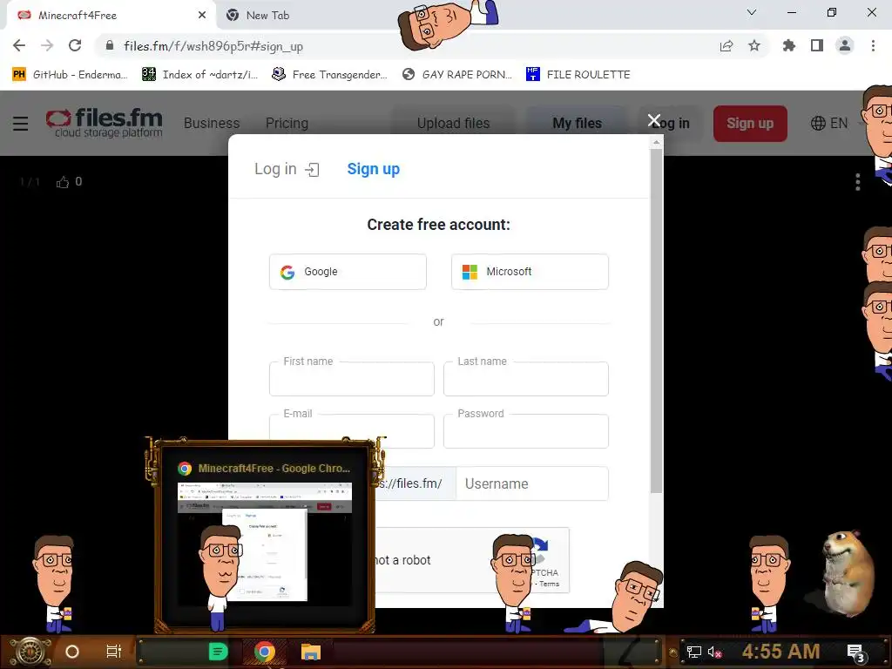Image resolution: width=892 pixels, height=669 pixels.
Task: Click the 4:55 AM clock
Action: coord(781,652)
